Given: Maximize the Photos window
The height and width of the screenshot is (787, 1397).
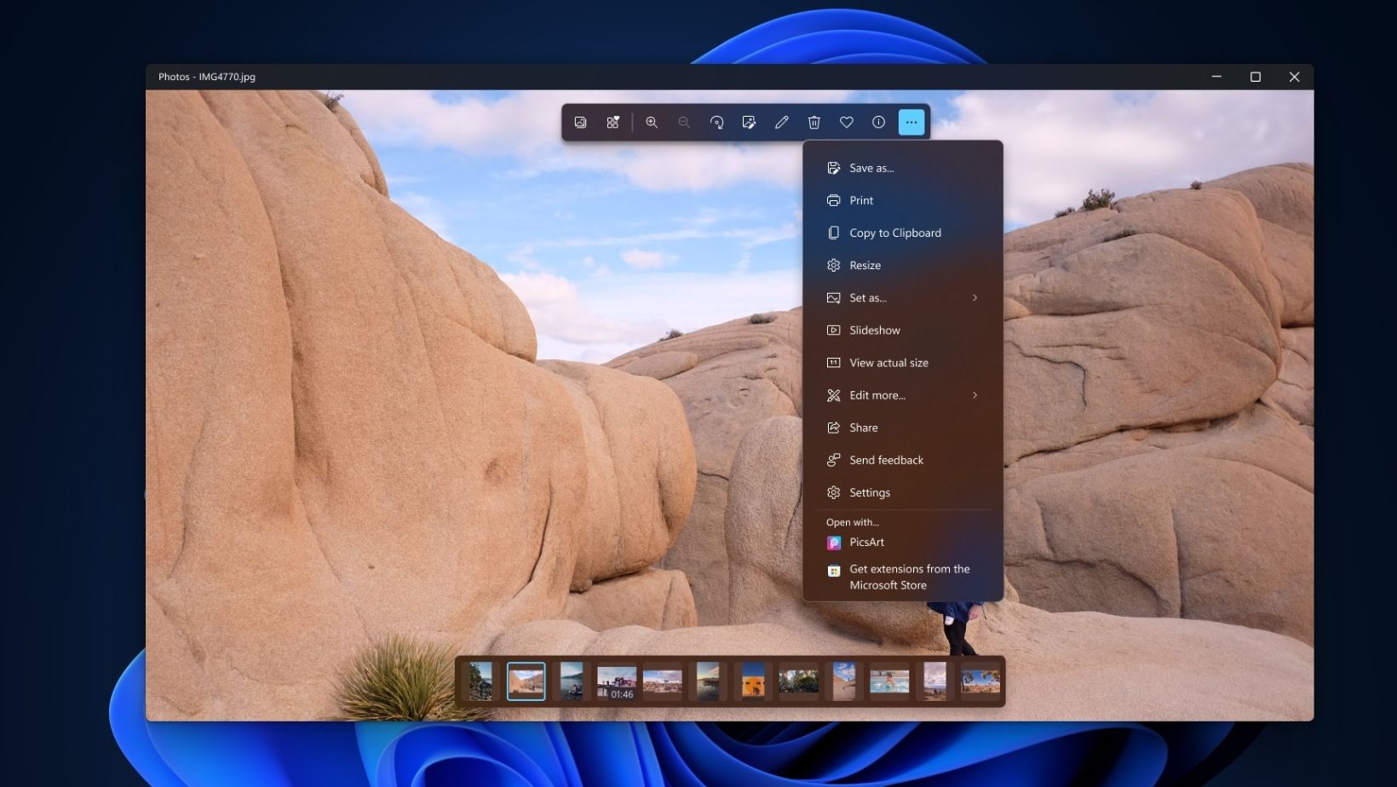Looking at the screenshot, I should click(1255, 77).
